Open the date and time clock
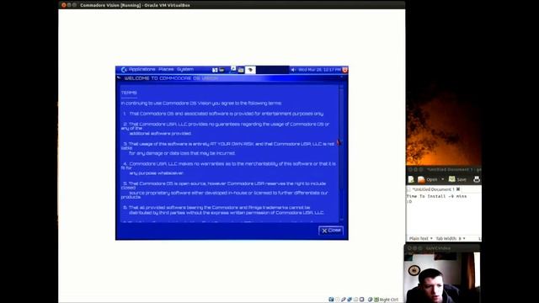The width and height of the screenshot is (539, 303). 319,70
